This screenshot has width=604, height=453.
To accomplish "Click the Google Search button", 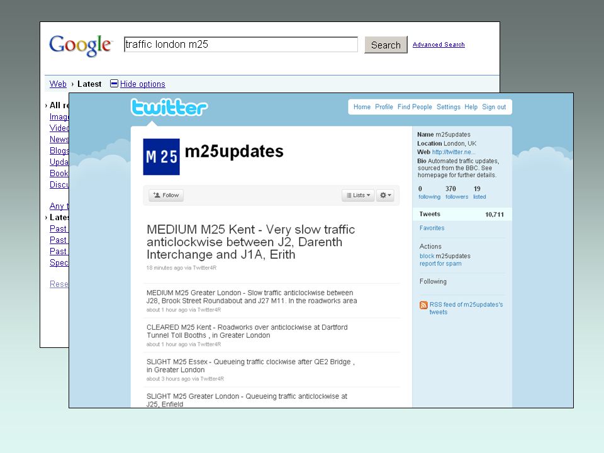I will pos(386,45).
